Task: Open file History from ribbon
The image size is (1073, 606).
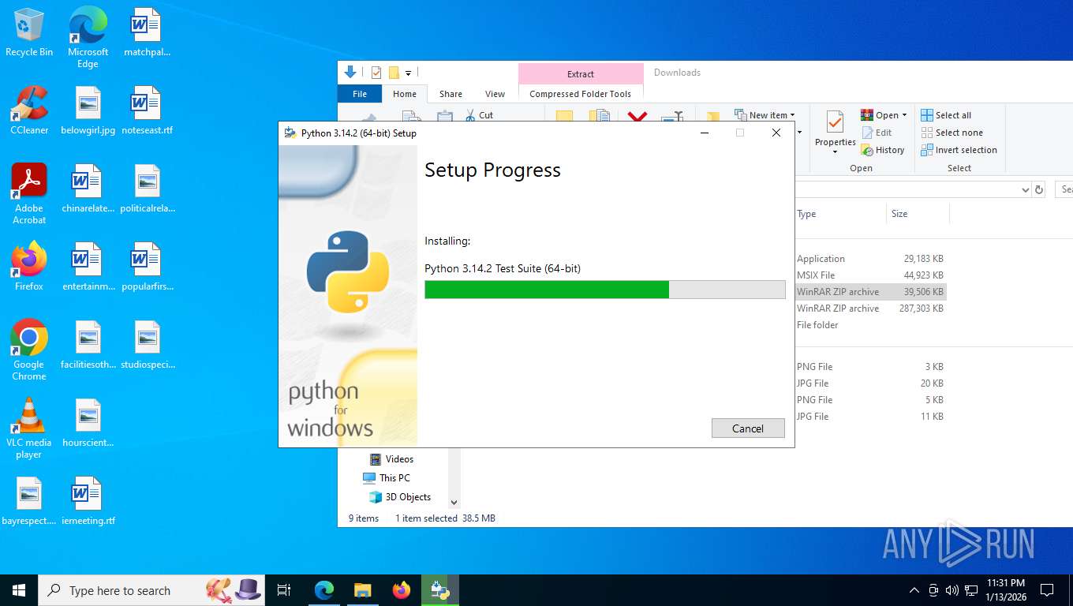Action: point(883,150)
